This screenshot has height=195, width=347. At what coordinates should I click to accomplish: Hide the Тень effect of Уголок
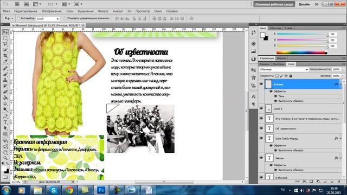[x=276, y=96]
